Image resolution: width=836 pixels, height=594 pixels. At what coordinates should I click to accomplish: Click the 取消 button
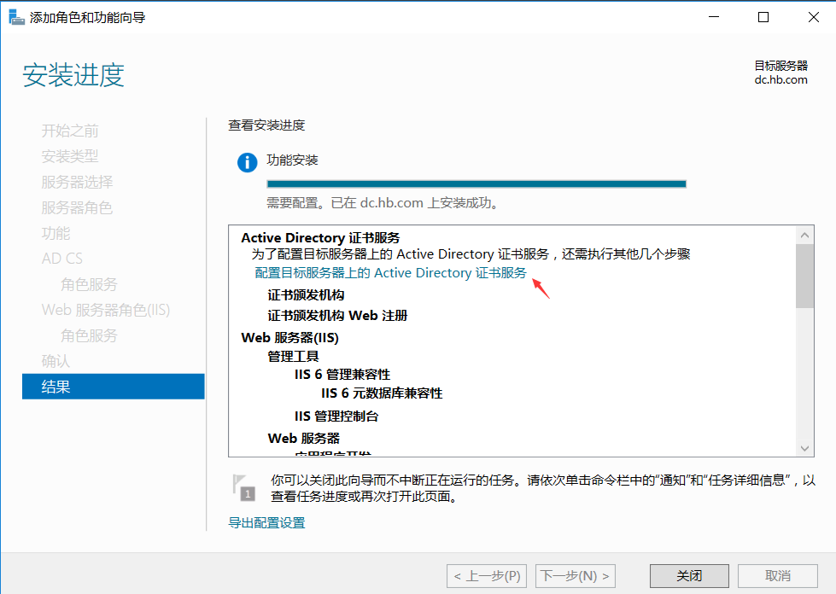coord(777,576)
